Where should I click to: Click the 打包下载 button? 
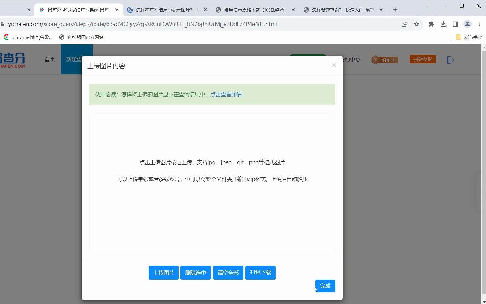tap(260, 273)
